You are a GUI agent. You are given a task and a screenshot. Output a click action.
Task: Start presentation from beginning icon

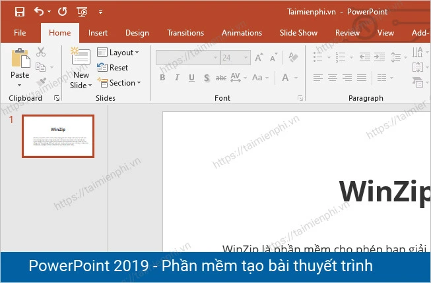coord(82,12)
